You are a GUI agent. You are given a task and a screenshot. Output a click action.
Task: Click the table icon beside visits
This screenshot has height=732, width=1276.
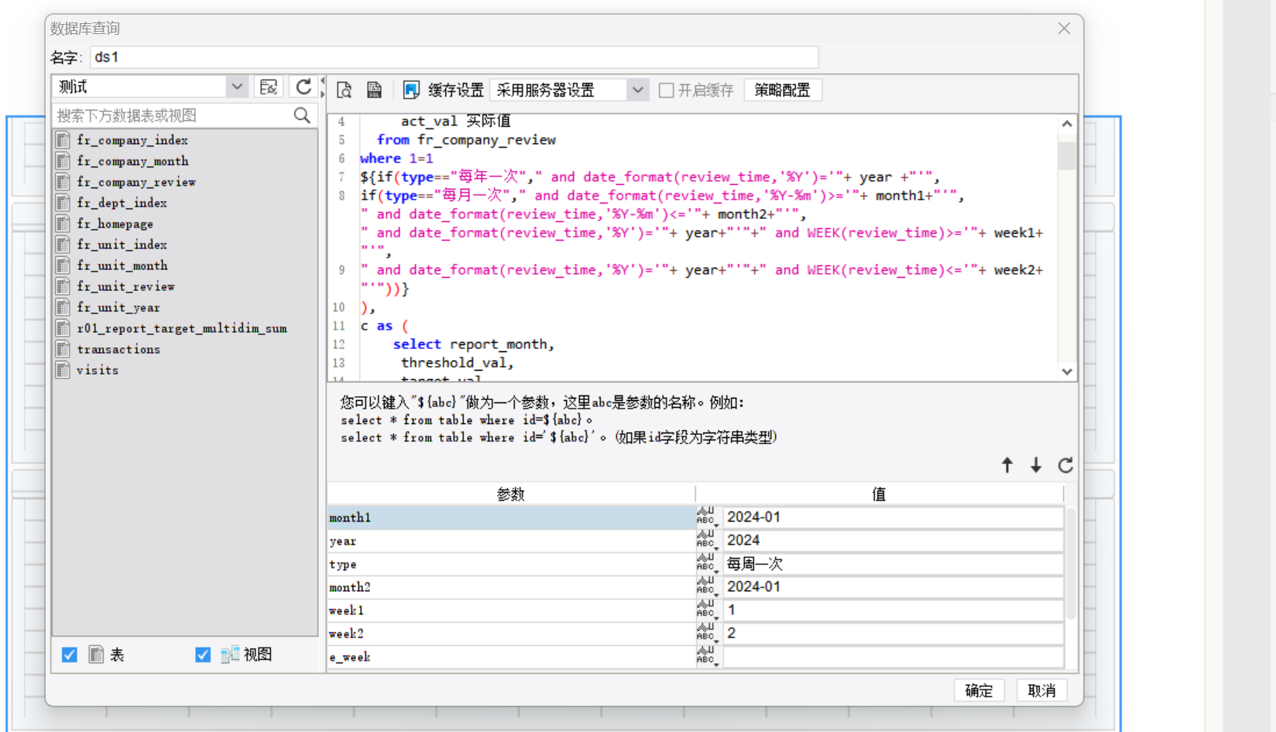coord(63,370)
